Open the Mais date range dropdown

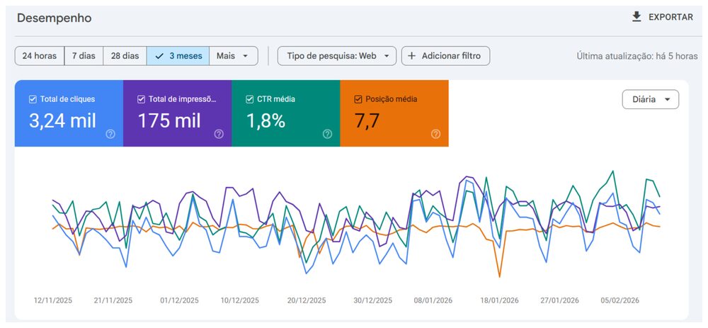[234, 56]
